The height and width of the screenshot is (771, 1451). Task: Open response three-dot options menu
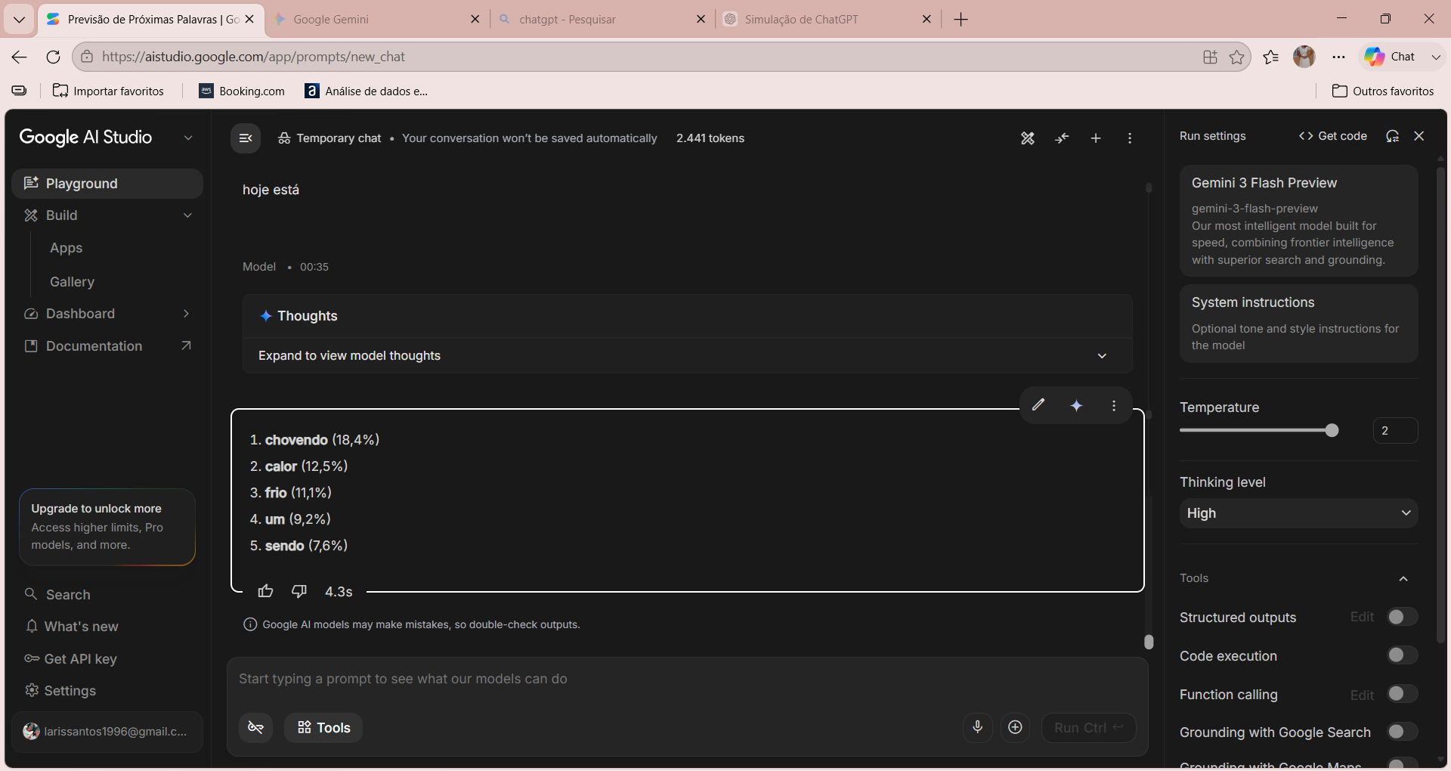(x=1114, y=406)
